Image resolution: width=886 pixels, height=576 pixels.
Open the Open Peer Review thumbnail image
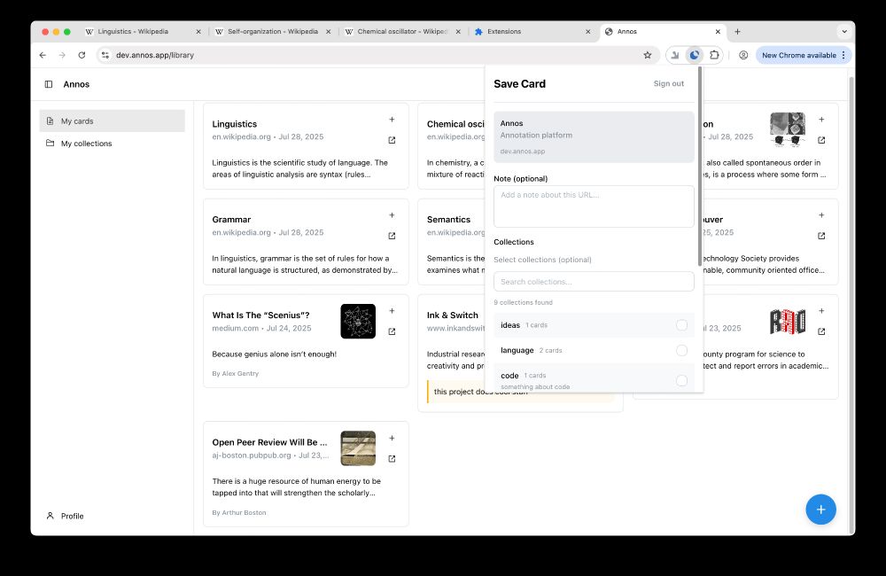[358, 448]
